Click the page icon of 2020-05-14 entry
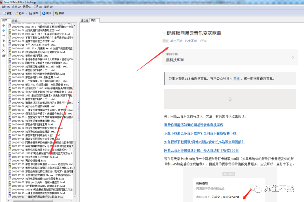Screen dimensions: 304x202 10,81
